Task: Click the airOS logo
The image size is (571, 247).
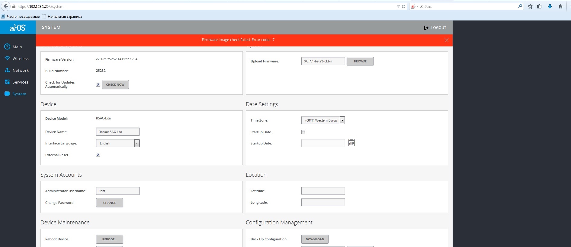Action: tap(18, 28)
